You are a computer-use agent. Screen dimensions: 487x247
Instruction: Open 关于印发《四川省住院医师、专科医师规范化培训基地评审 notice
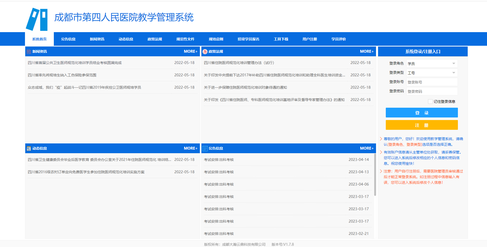click(x=274, y=100)
